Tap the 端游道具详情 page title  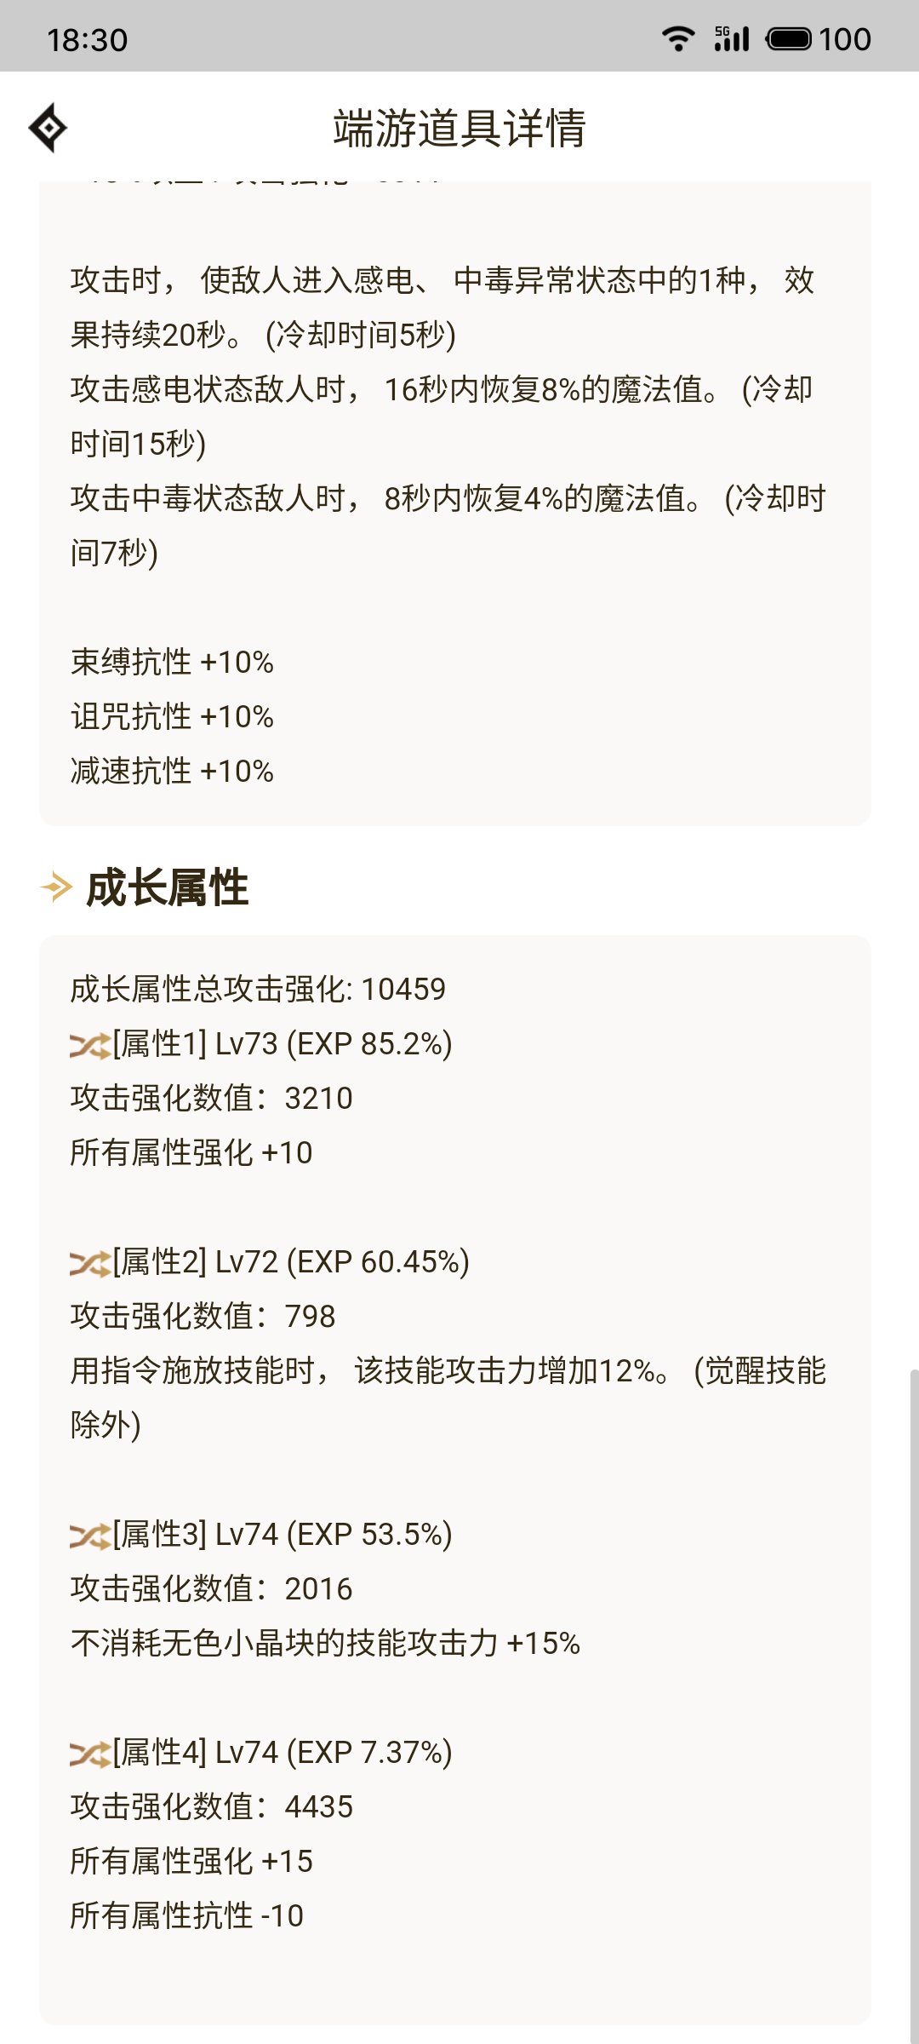click(x=459, y=128)
